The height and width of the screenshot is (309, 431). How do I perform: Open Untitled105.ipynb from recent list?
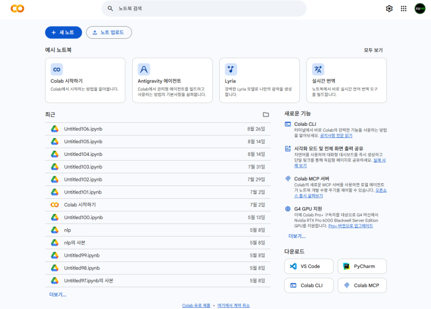(x=158, y=141)
